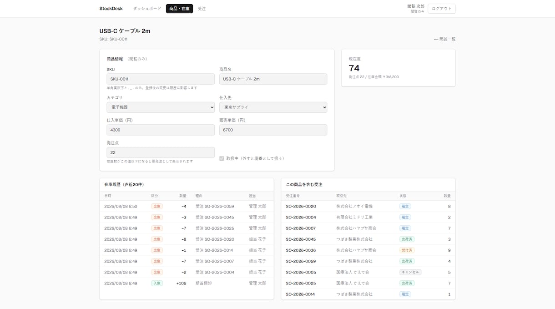Click the キャンセル status badge
The height and width of the screenshot is (309, 555).
pos(410,272)
